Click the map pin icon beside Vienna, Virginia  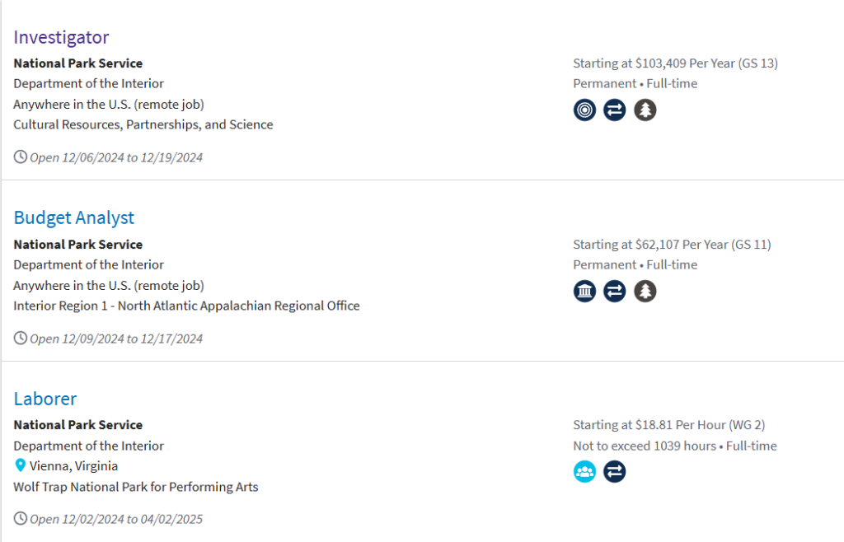[21, 466]
